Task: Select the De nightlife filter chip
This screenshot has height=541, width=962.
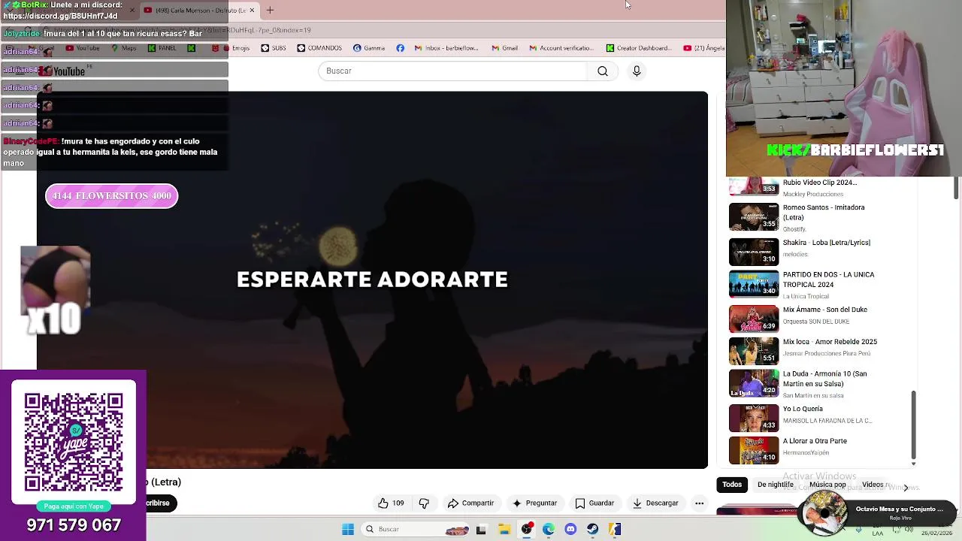Action: coord(775,485)
